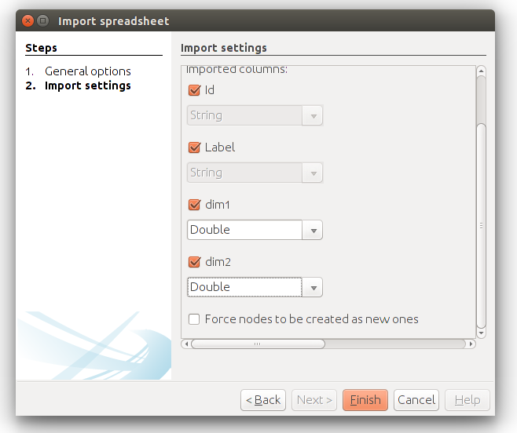
Task: Toggle the dim2 column checkbox
Action: (x=194, y=262)
